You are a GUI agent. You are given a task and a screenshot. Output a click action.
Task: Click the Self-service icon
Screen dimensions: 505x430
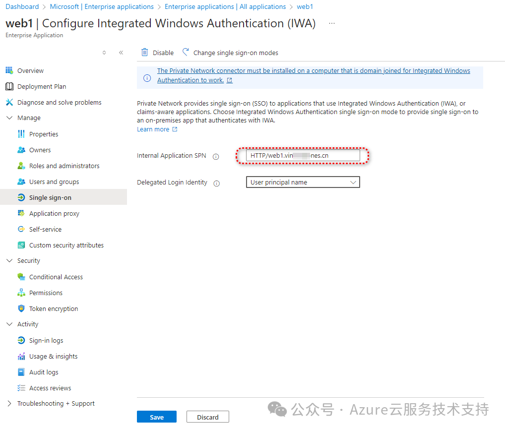[21, 229]
